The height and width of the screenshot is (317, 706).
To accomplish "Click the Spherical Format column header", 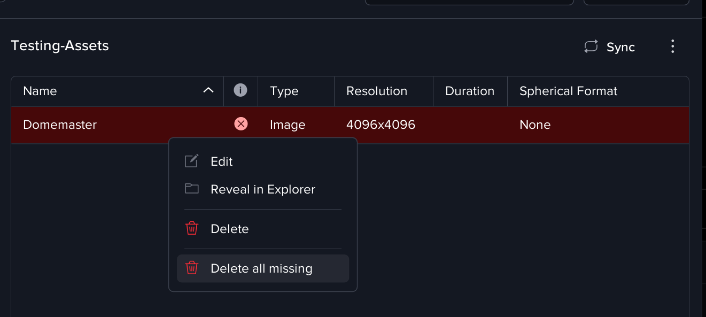I will point(568,91).
